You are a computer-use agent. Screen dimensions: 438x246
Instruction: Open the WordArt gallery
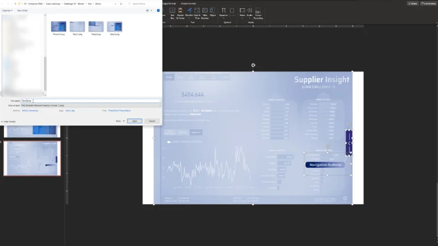click(189, 13)
